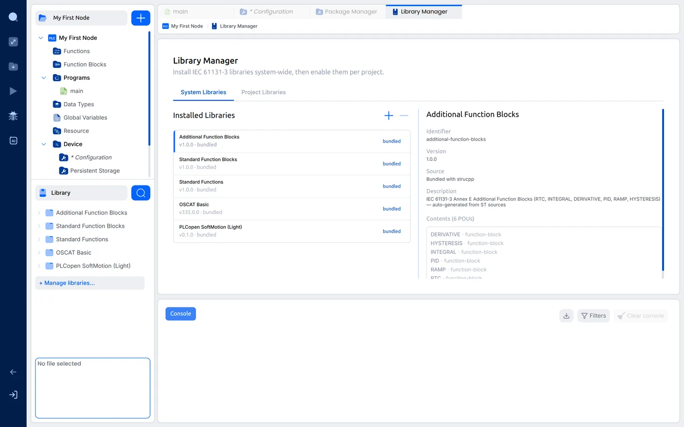
Task: Click the exit/logout icon in sidebar
Action: [x=13, y=395]
